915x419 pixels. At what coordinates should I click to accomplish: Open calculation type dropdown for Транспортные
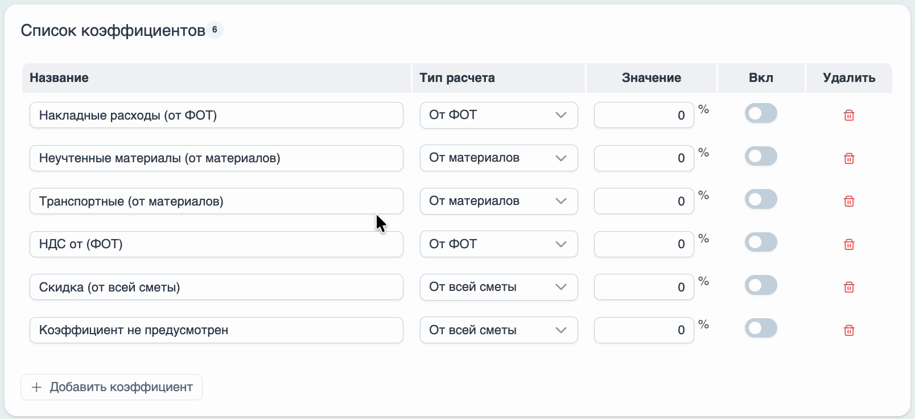(499, 201)
